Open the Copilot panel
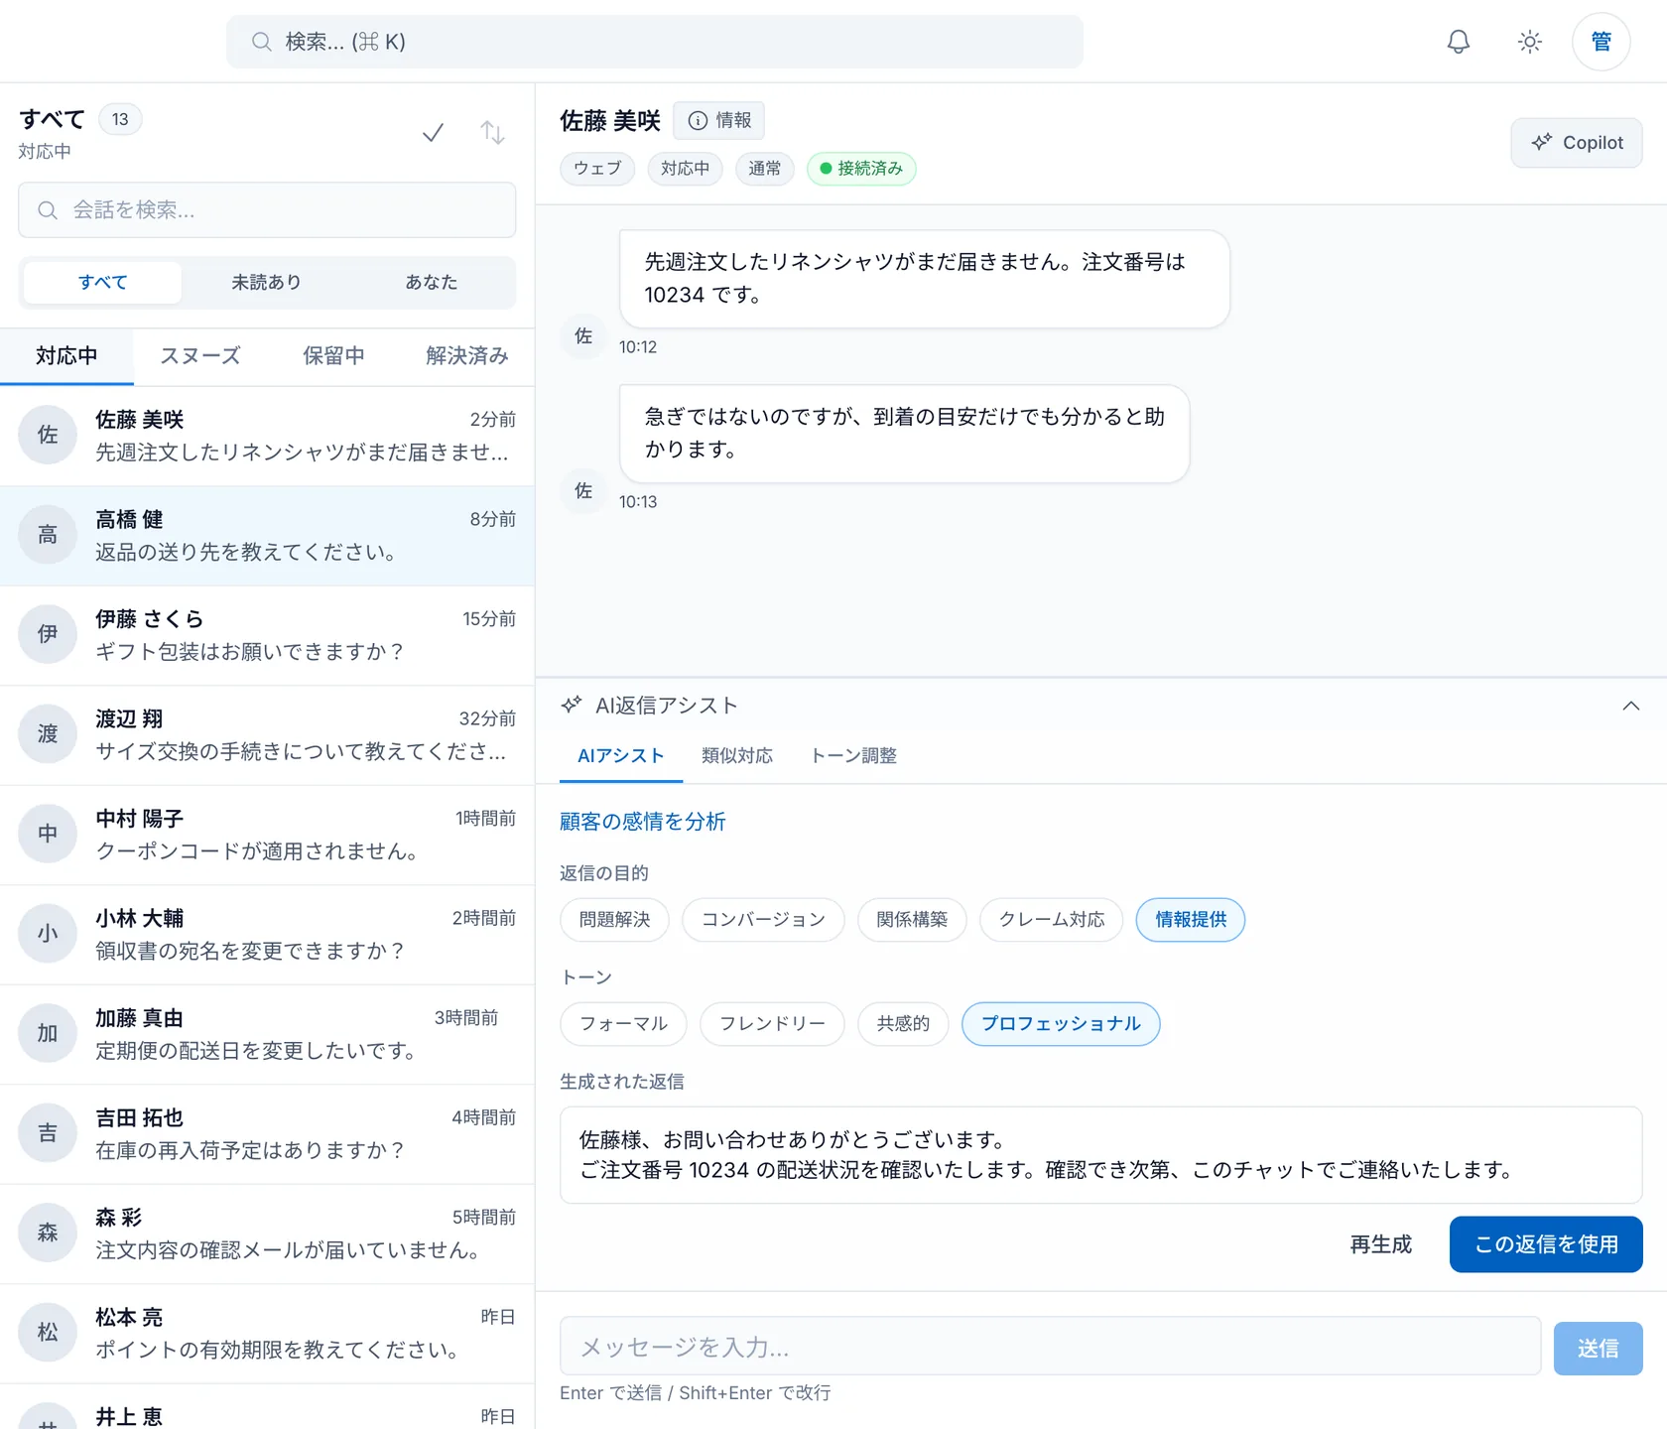The width and height of the screenshot is (1667, 1429). tap(1577, 143)
